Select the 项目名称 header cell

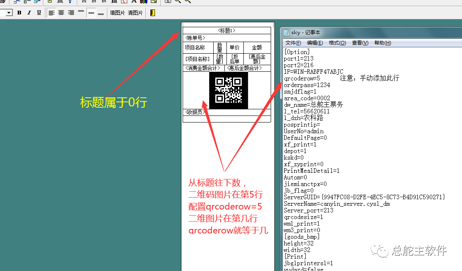coord(198,47)
